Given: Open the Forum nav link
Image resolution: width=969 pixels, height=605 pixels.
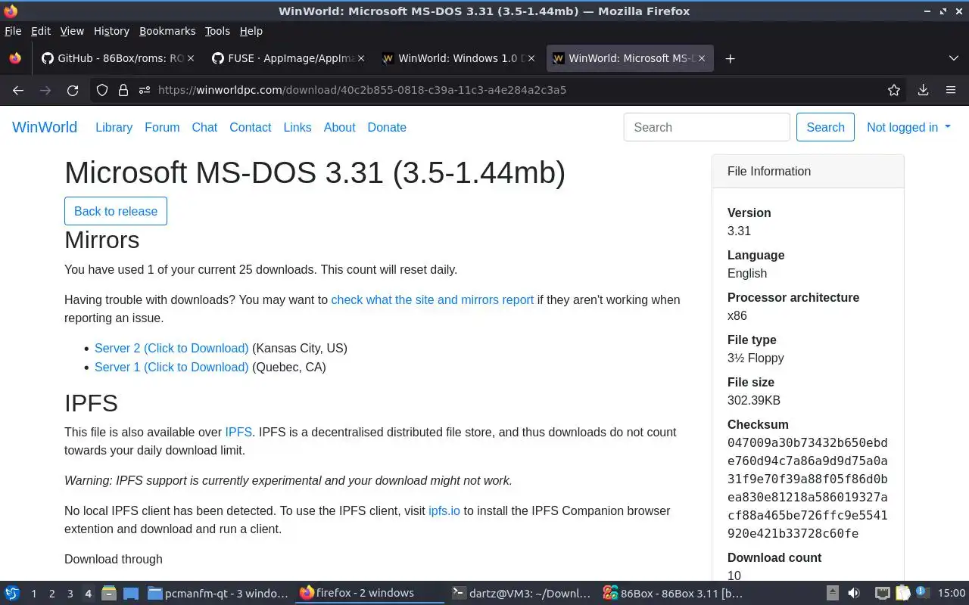Looking at the screenshot, I should (x=162, y=127).
